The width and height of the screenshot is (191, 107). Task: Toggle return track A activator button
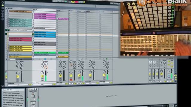tap(150, 74)
